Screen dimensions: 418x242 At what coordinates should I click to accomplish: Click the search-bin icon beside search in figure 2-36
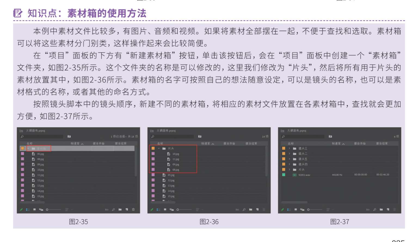click(x=200, y=137)
